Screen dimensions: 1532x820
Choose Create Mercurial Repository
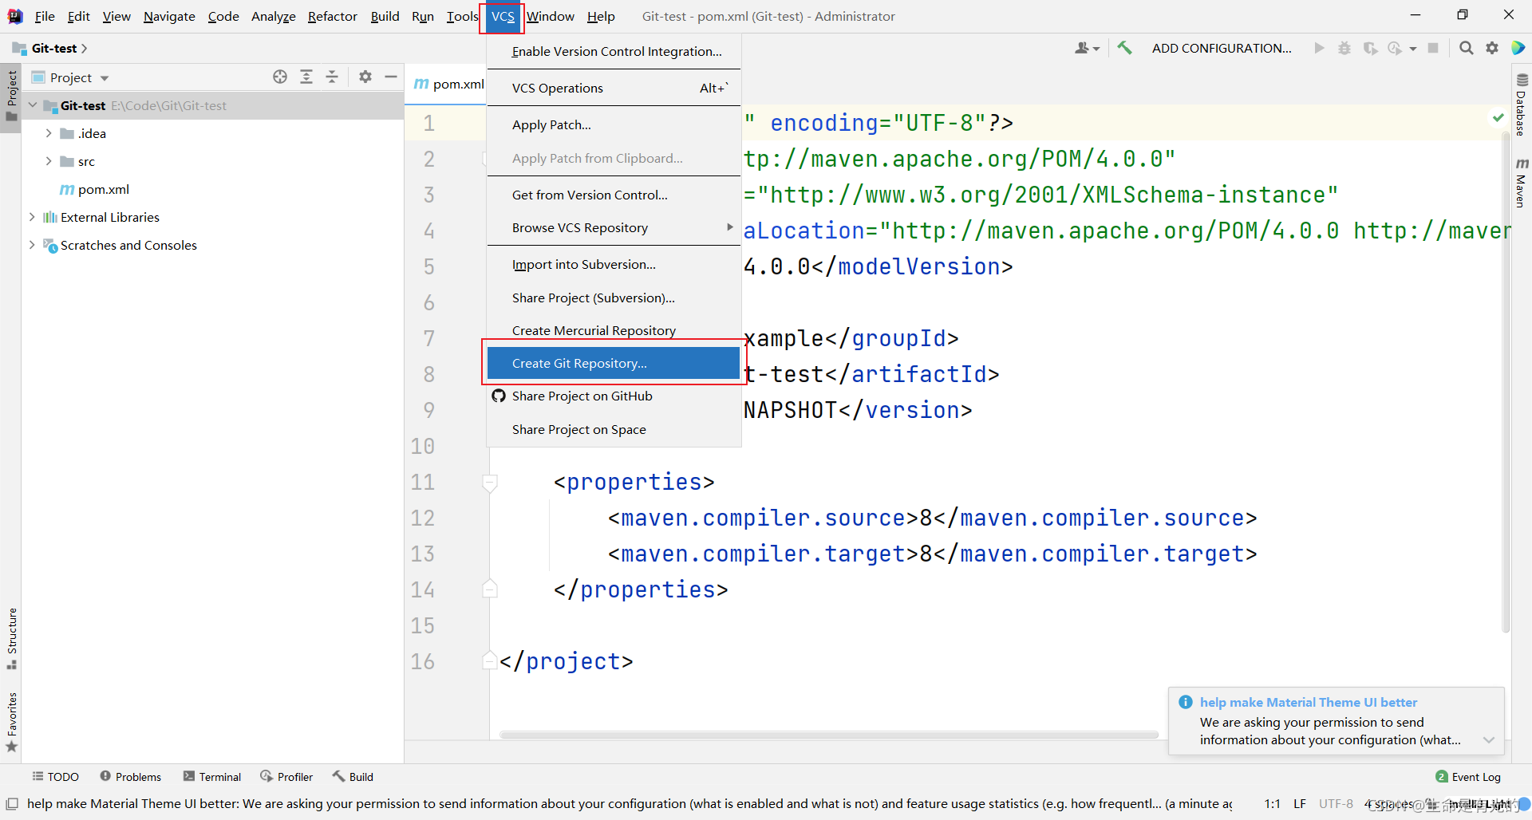tap(614, 330)
